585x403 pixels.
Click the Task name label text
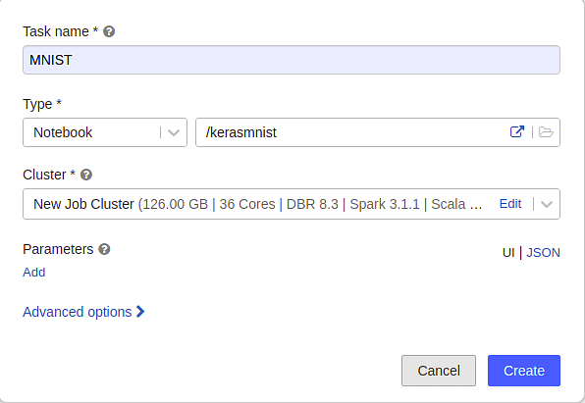[x=56, y=31]
